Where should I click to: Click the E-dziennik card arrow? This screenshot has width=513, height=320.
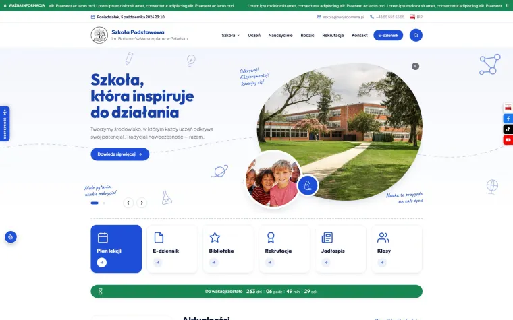[x=158, y=263]
